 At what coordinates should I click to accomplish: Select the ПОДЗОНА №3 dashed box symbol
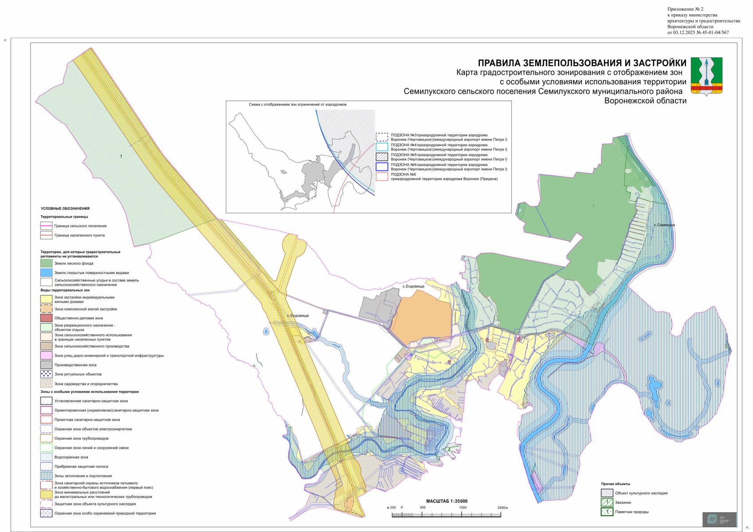tap(381, 137)
